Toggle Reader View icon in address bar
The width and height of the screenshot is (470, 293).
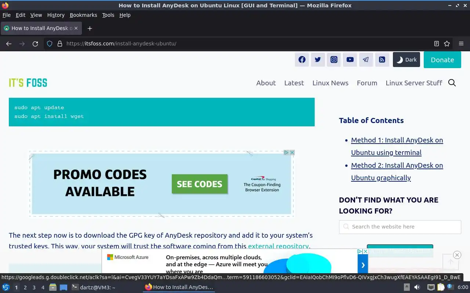[437, 44]
